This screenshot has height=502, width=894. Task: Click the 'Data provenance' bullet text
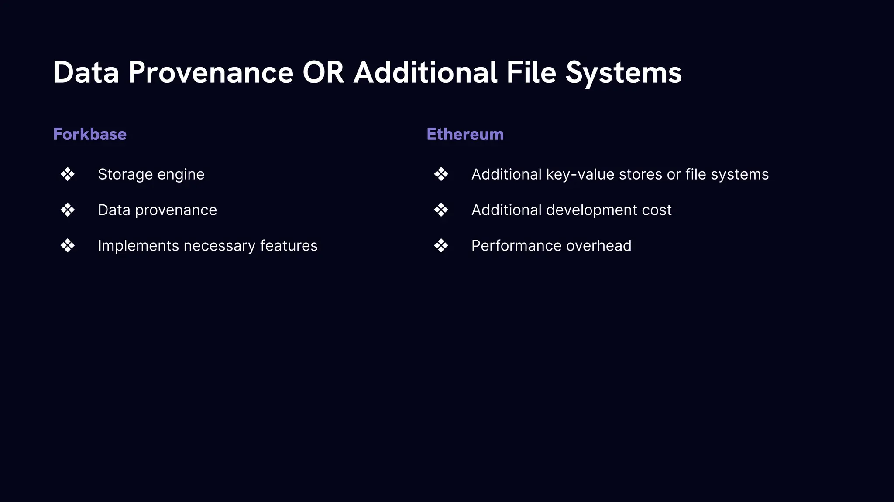pos(157,210)
